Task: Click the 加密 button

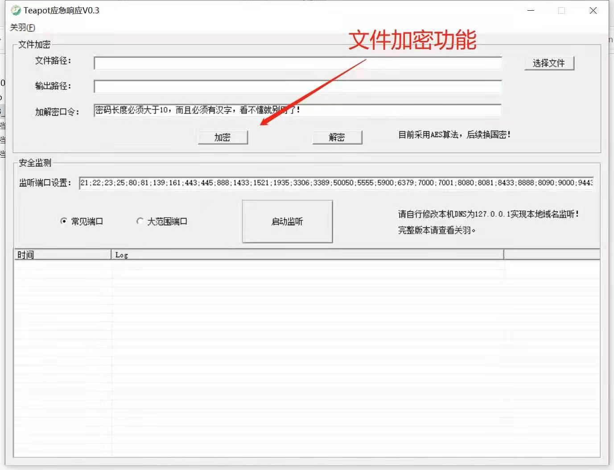Action: coord(223,137)
